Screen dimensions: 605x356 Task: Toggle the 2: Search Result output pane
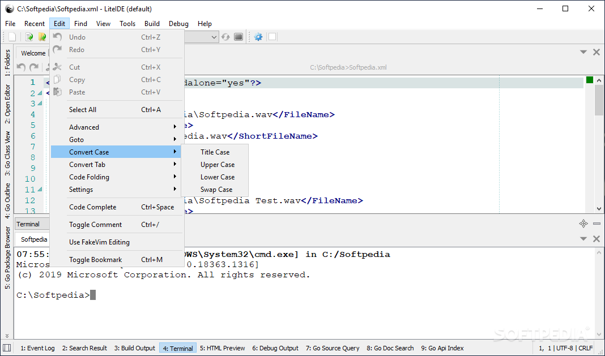click(x=84, y=348)
